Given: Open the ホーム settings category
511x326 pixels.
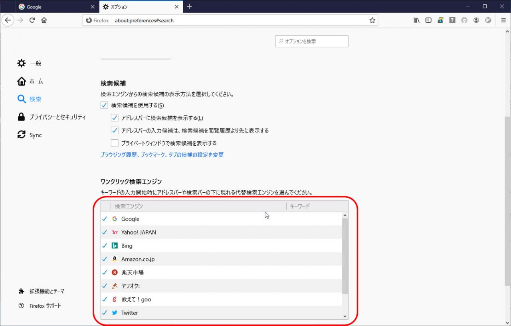Looking at the screenshot, I should [x=30, y=81].
